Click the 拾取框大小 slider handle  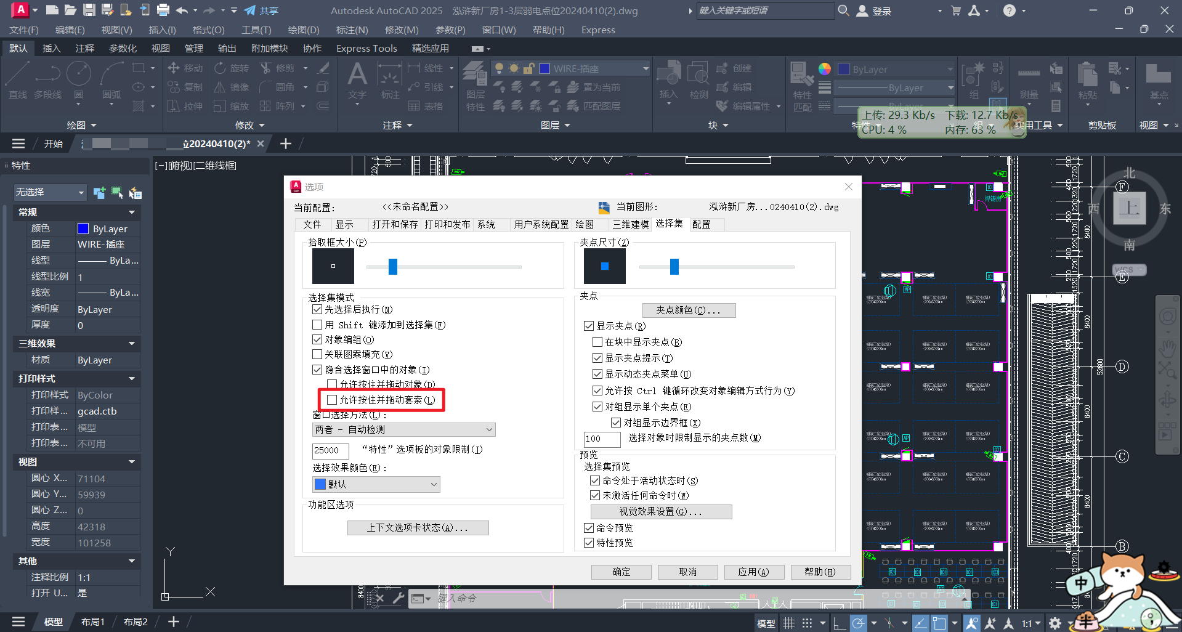click(x=393, y=266)
